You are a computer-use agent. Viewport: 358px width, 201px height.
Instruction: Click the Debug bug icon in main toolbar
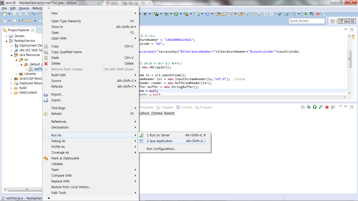click(166, 14)
